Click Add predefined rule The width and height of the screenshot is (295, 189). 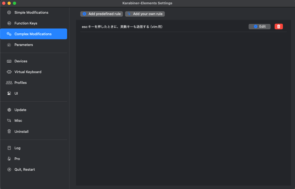pos(101,14)
